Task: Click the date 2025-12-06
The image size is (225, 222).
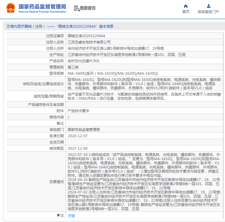Action: [77, 148]
